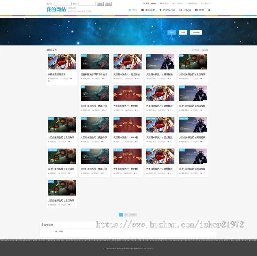Open search with the magnifier icon
Viewport: 257px width, 256px height.
(x=209, y=10)
